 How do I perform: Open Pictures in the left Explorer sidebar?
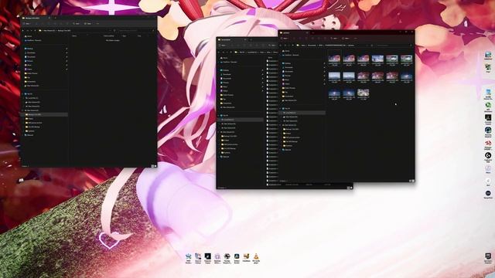coord(30,61)
